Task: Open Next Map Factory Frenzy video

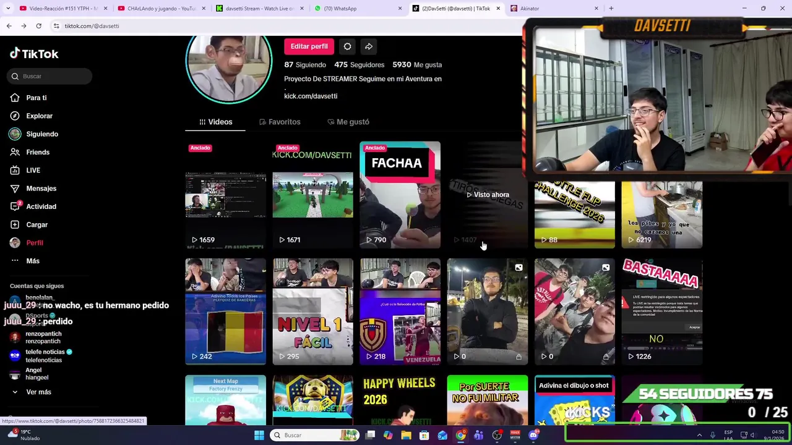Action: coord(226,400)
